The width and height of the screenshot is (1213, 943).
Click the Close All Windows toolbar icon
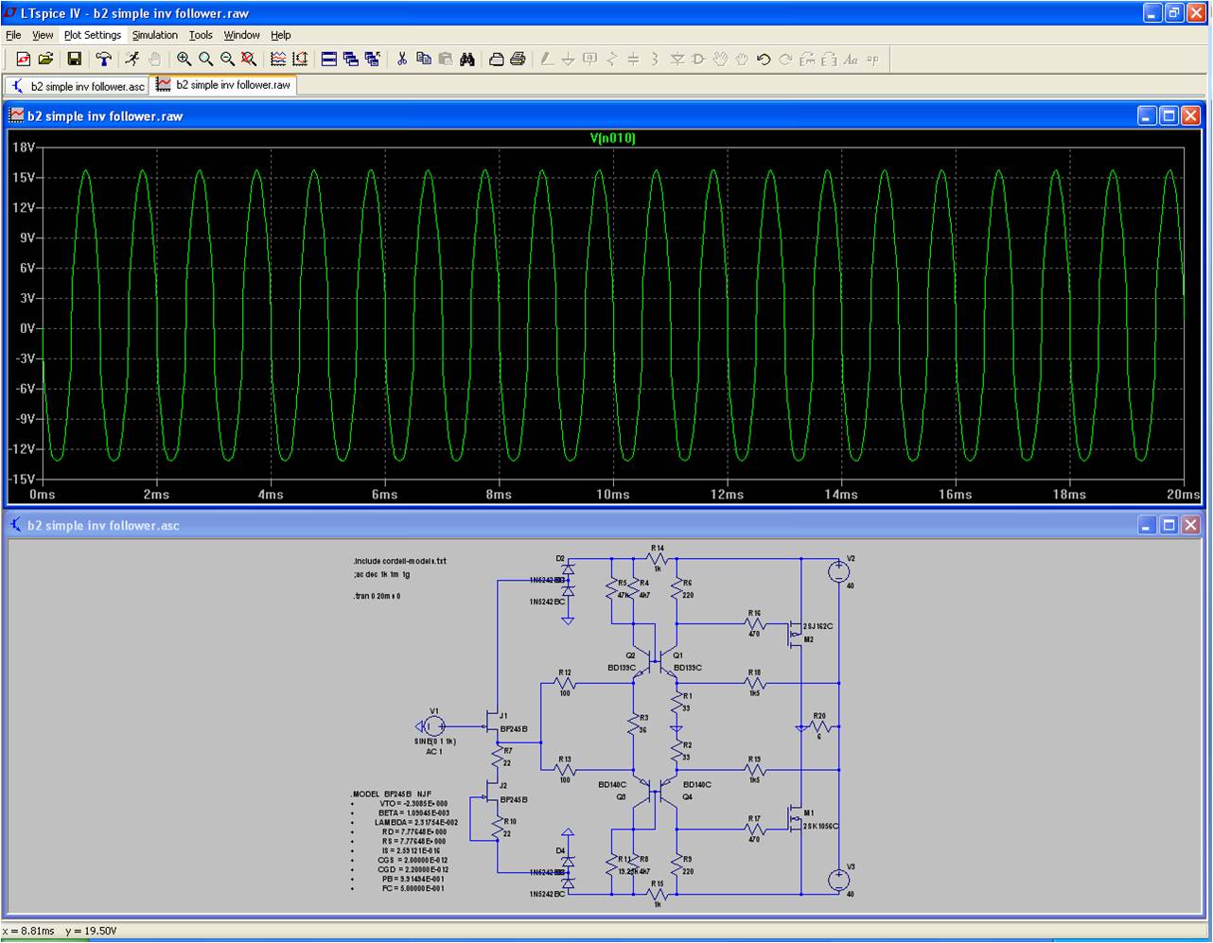[x=373, y=59]
